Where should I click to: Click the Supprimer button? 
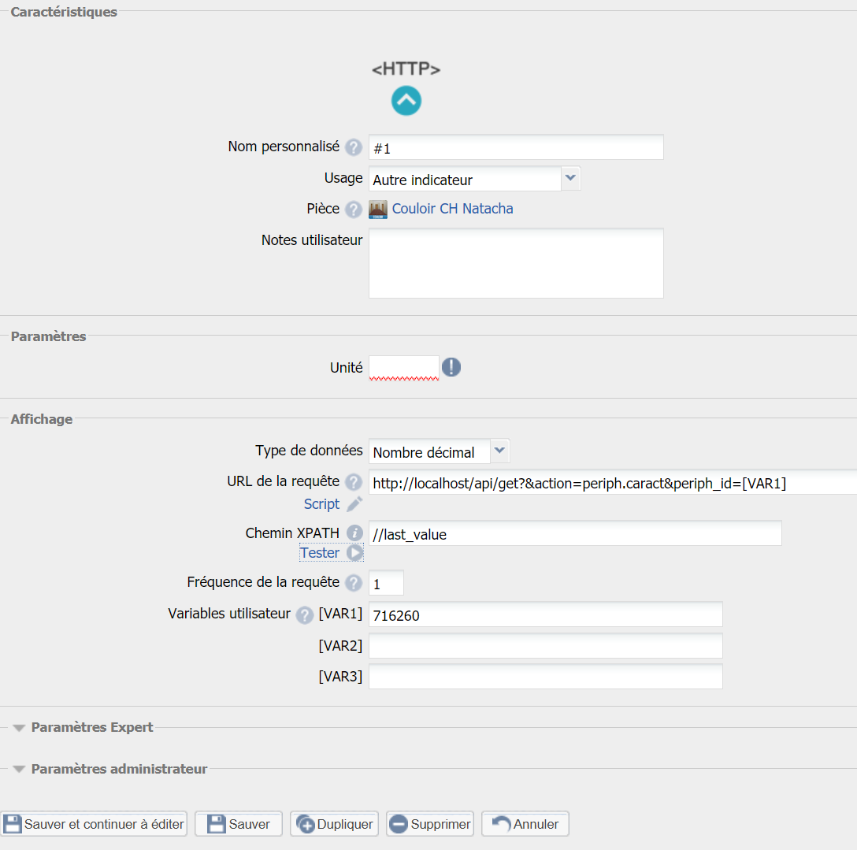point(430,824)
